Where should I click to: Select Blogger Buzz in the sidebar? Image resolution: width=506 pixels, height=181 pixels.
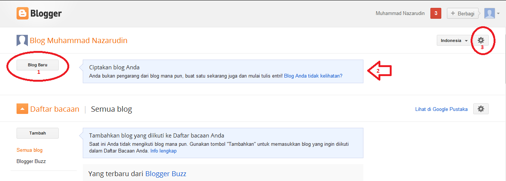pyautogui.click(x=31, y=161)
